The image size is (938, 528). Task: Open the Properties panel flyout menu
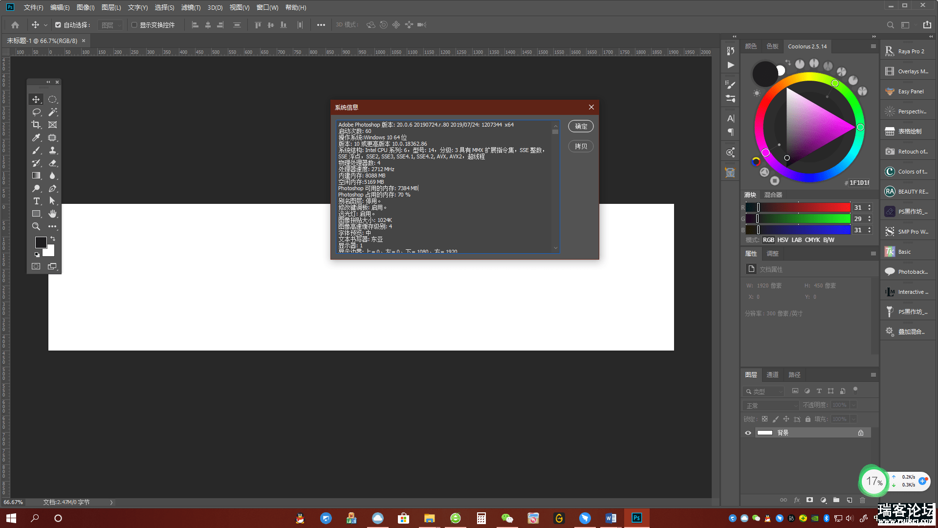[873, 253]
